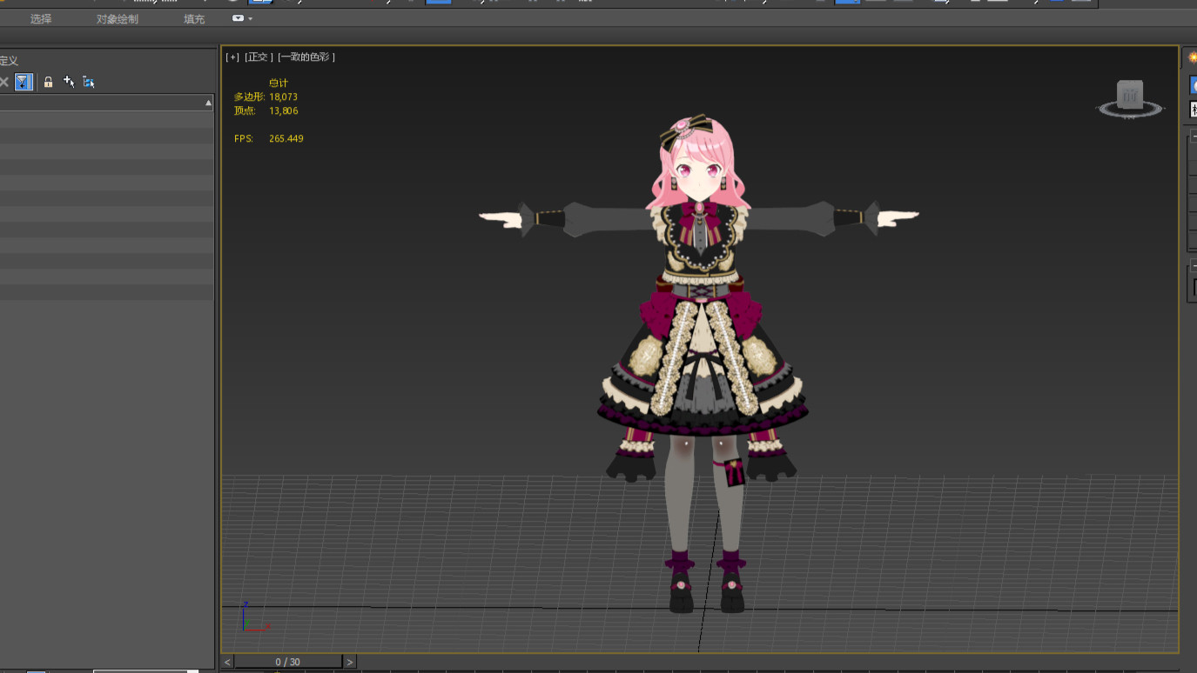Open the 对象绘制 ribbon tab

tap(117, 19)
